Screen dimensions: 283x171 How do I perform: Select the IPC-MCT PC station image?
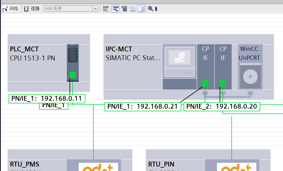[x=180, y=61]
